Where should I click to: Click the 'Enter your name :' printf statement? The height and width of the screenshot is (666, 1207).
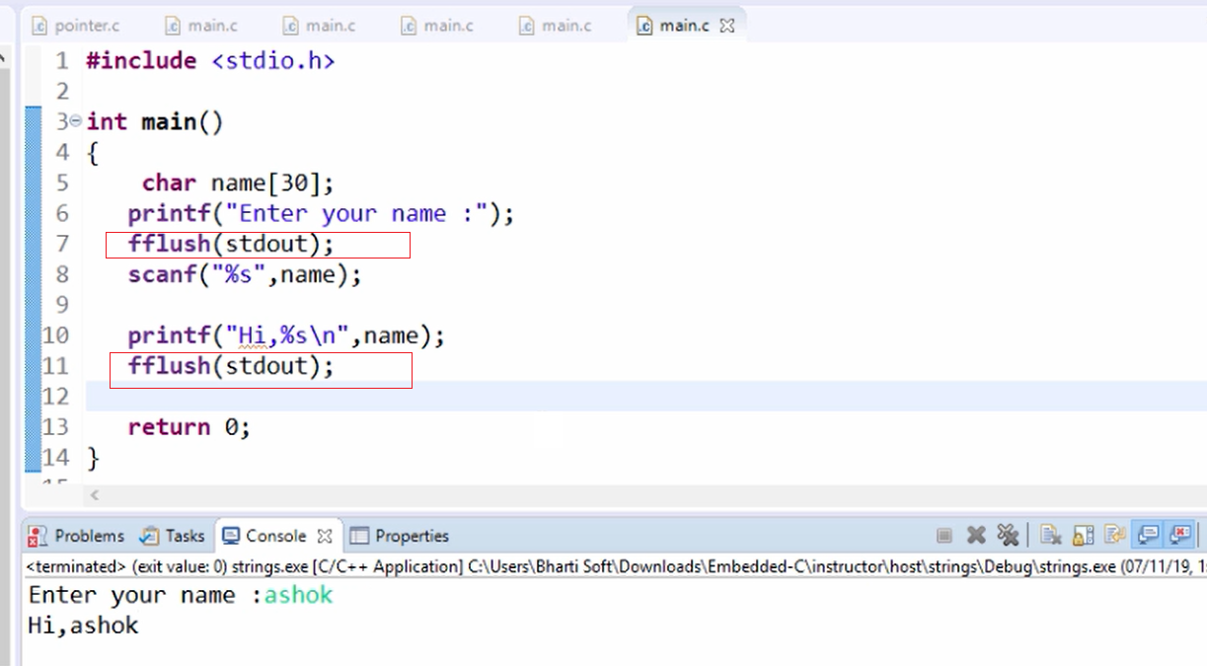click(x=321, y=213)
